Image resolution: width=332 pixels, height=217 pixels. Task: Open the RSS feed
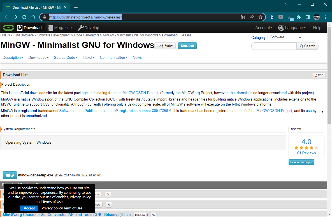[319, 75]
